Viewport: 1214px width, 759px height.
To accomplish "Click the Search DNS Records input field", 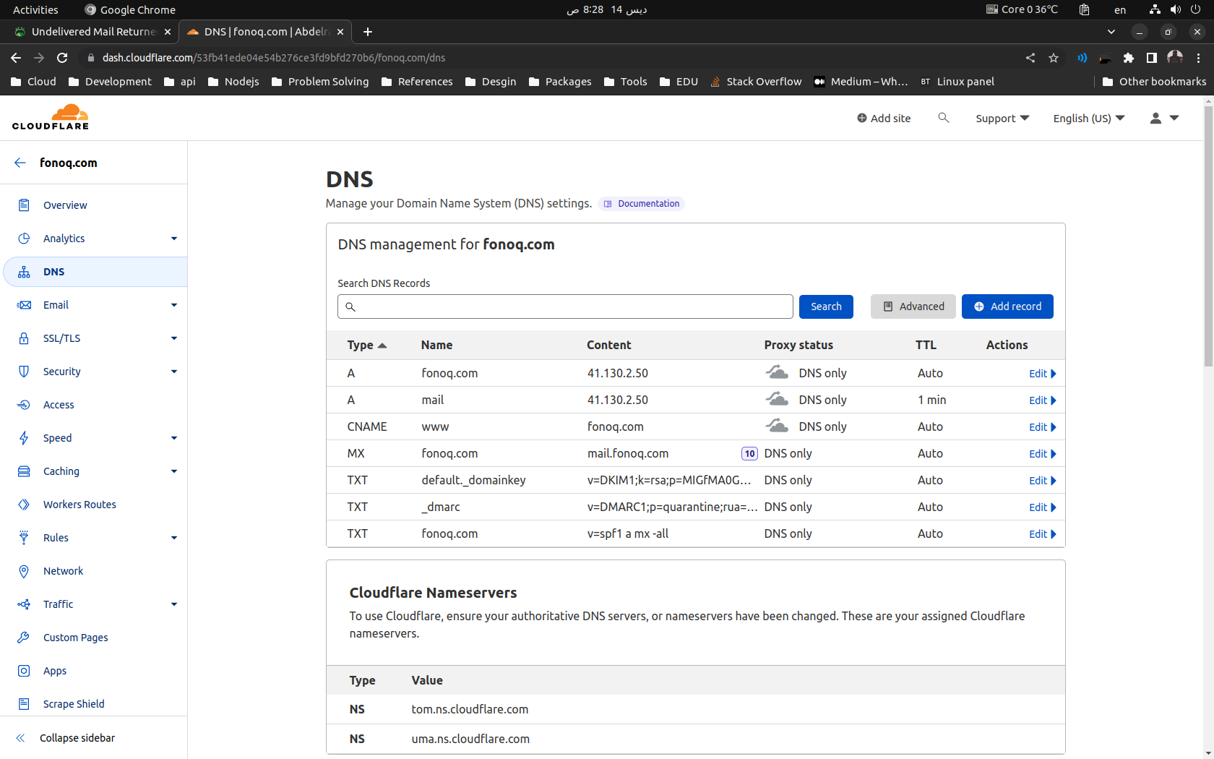I will tap(565, 306).
